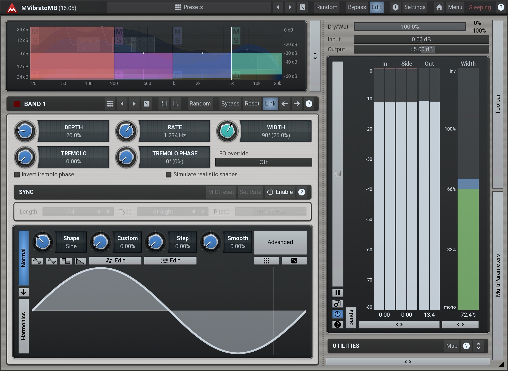This screenshot has width=508, height=371.
Task: Click the down arrow between Normal and Harmonics
Action: coord(24,292)
